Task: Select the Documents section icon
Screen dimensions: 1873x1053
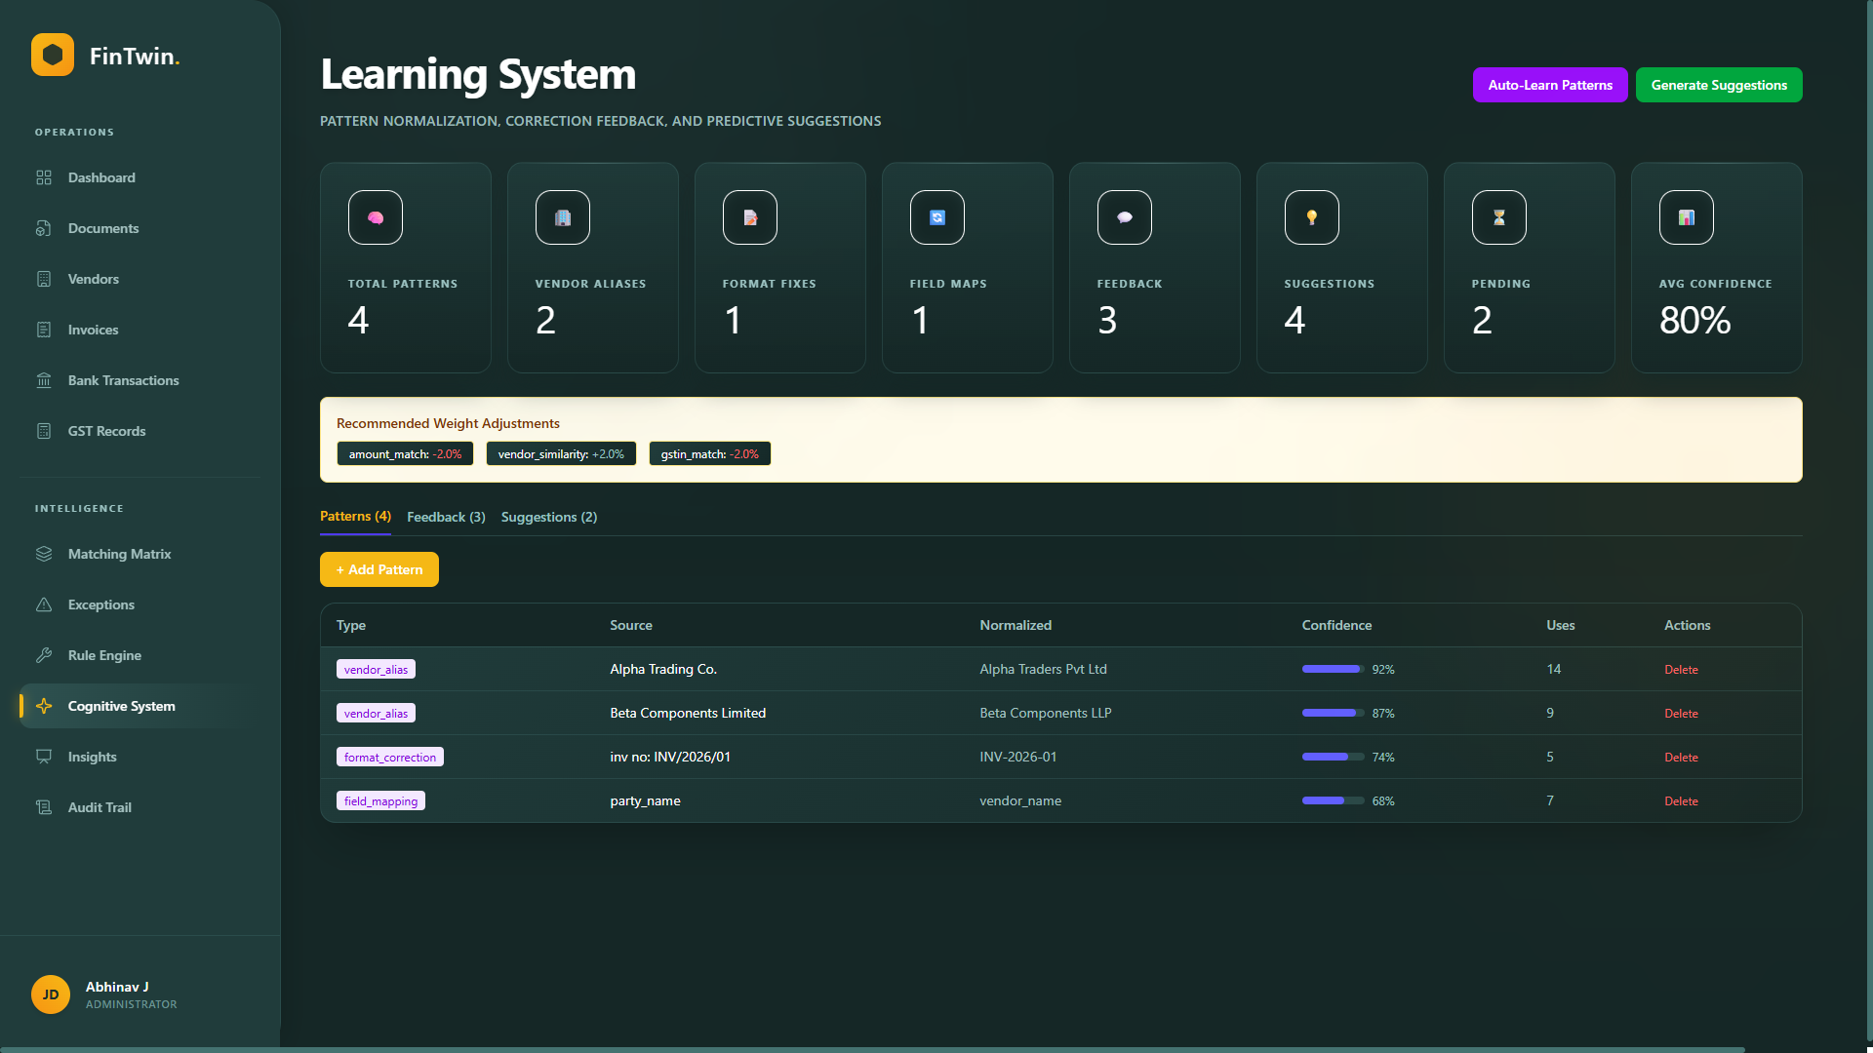Action: point(44,228)
